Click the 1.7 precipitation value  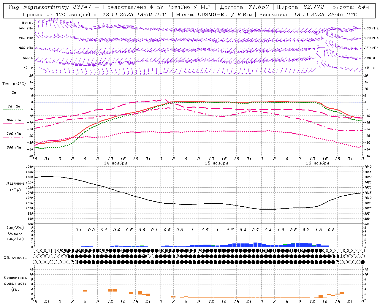pos(230,230)
